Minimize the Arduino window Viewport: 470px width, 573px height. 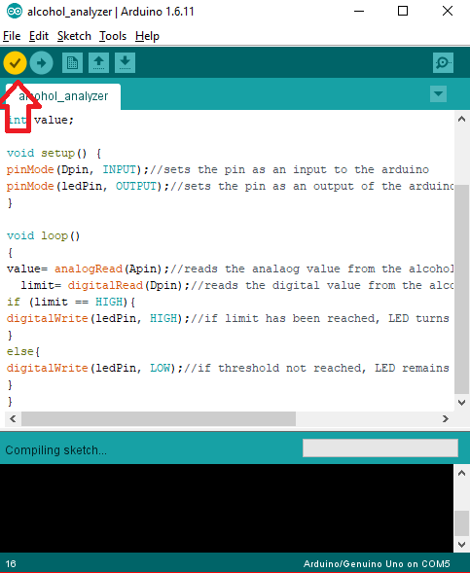[x=359, y=12]
